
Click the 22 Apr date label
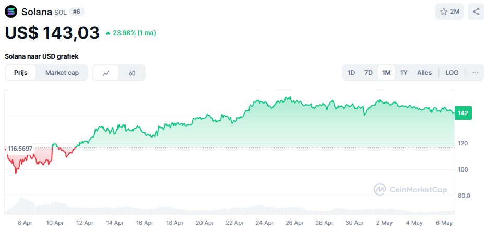(x=235, y=223)
